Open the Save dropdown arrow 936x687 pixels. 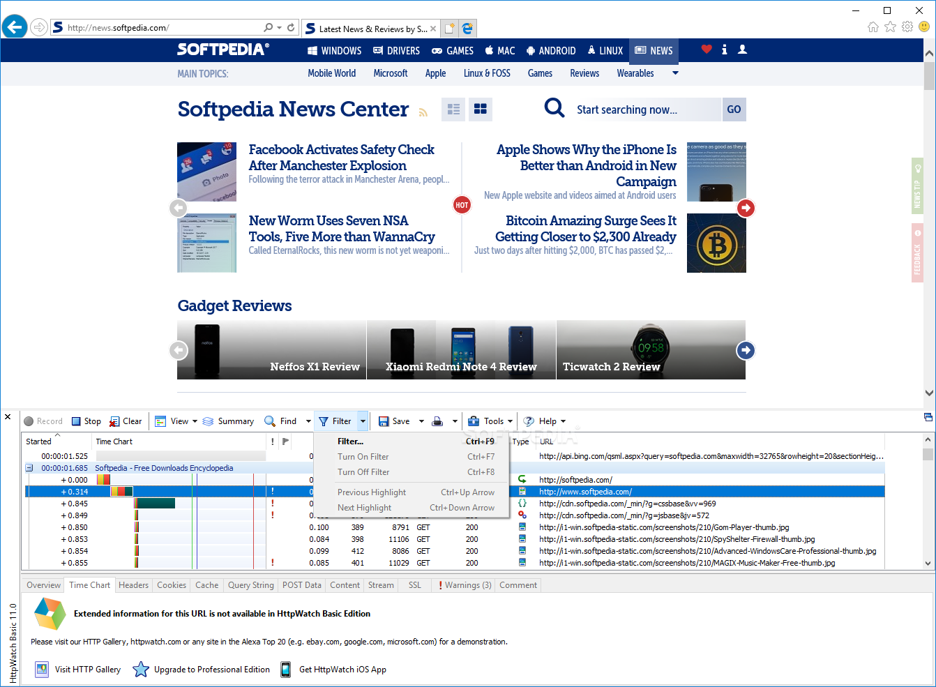coord(421,421)
